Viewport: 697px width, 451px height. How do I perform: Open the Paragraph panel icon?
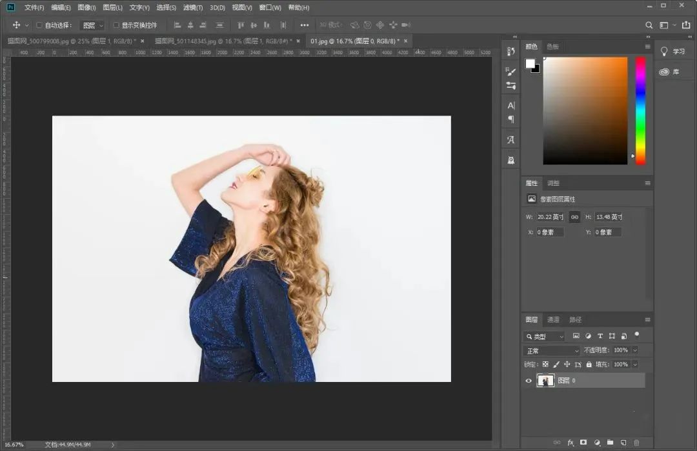(x=511, y=119)
